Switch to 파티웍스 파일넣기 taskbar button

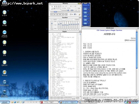(x=49, y=102)
